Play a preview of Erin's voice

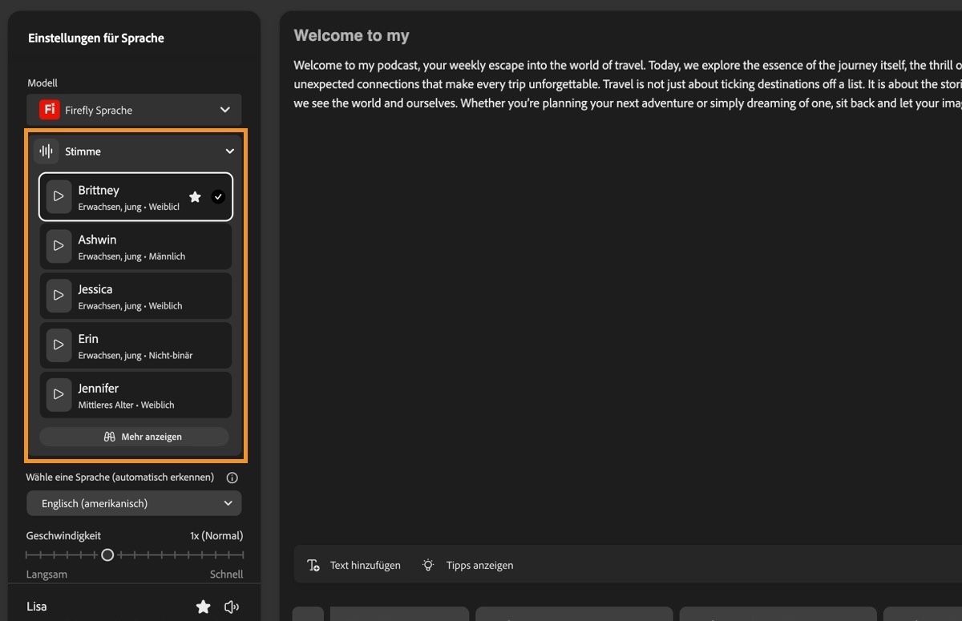59,345
